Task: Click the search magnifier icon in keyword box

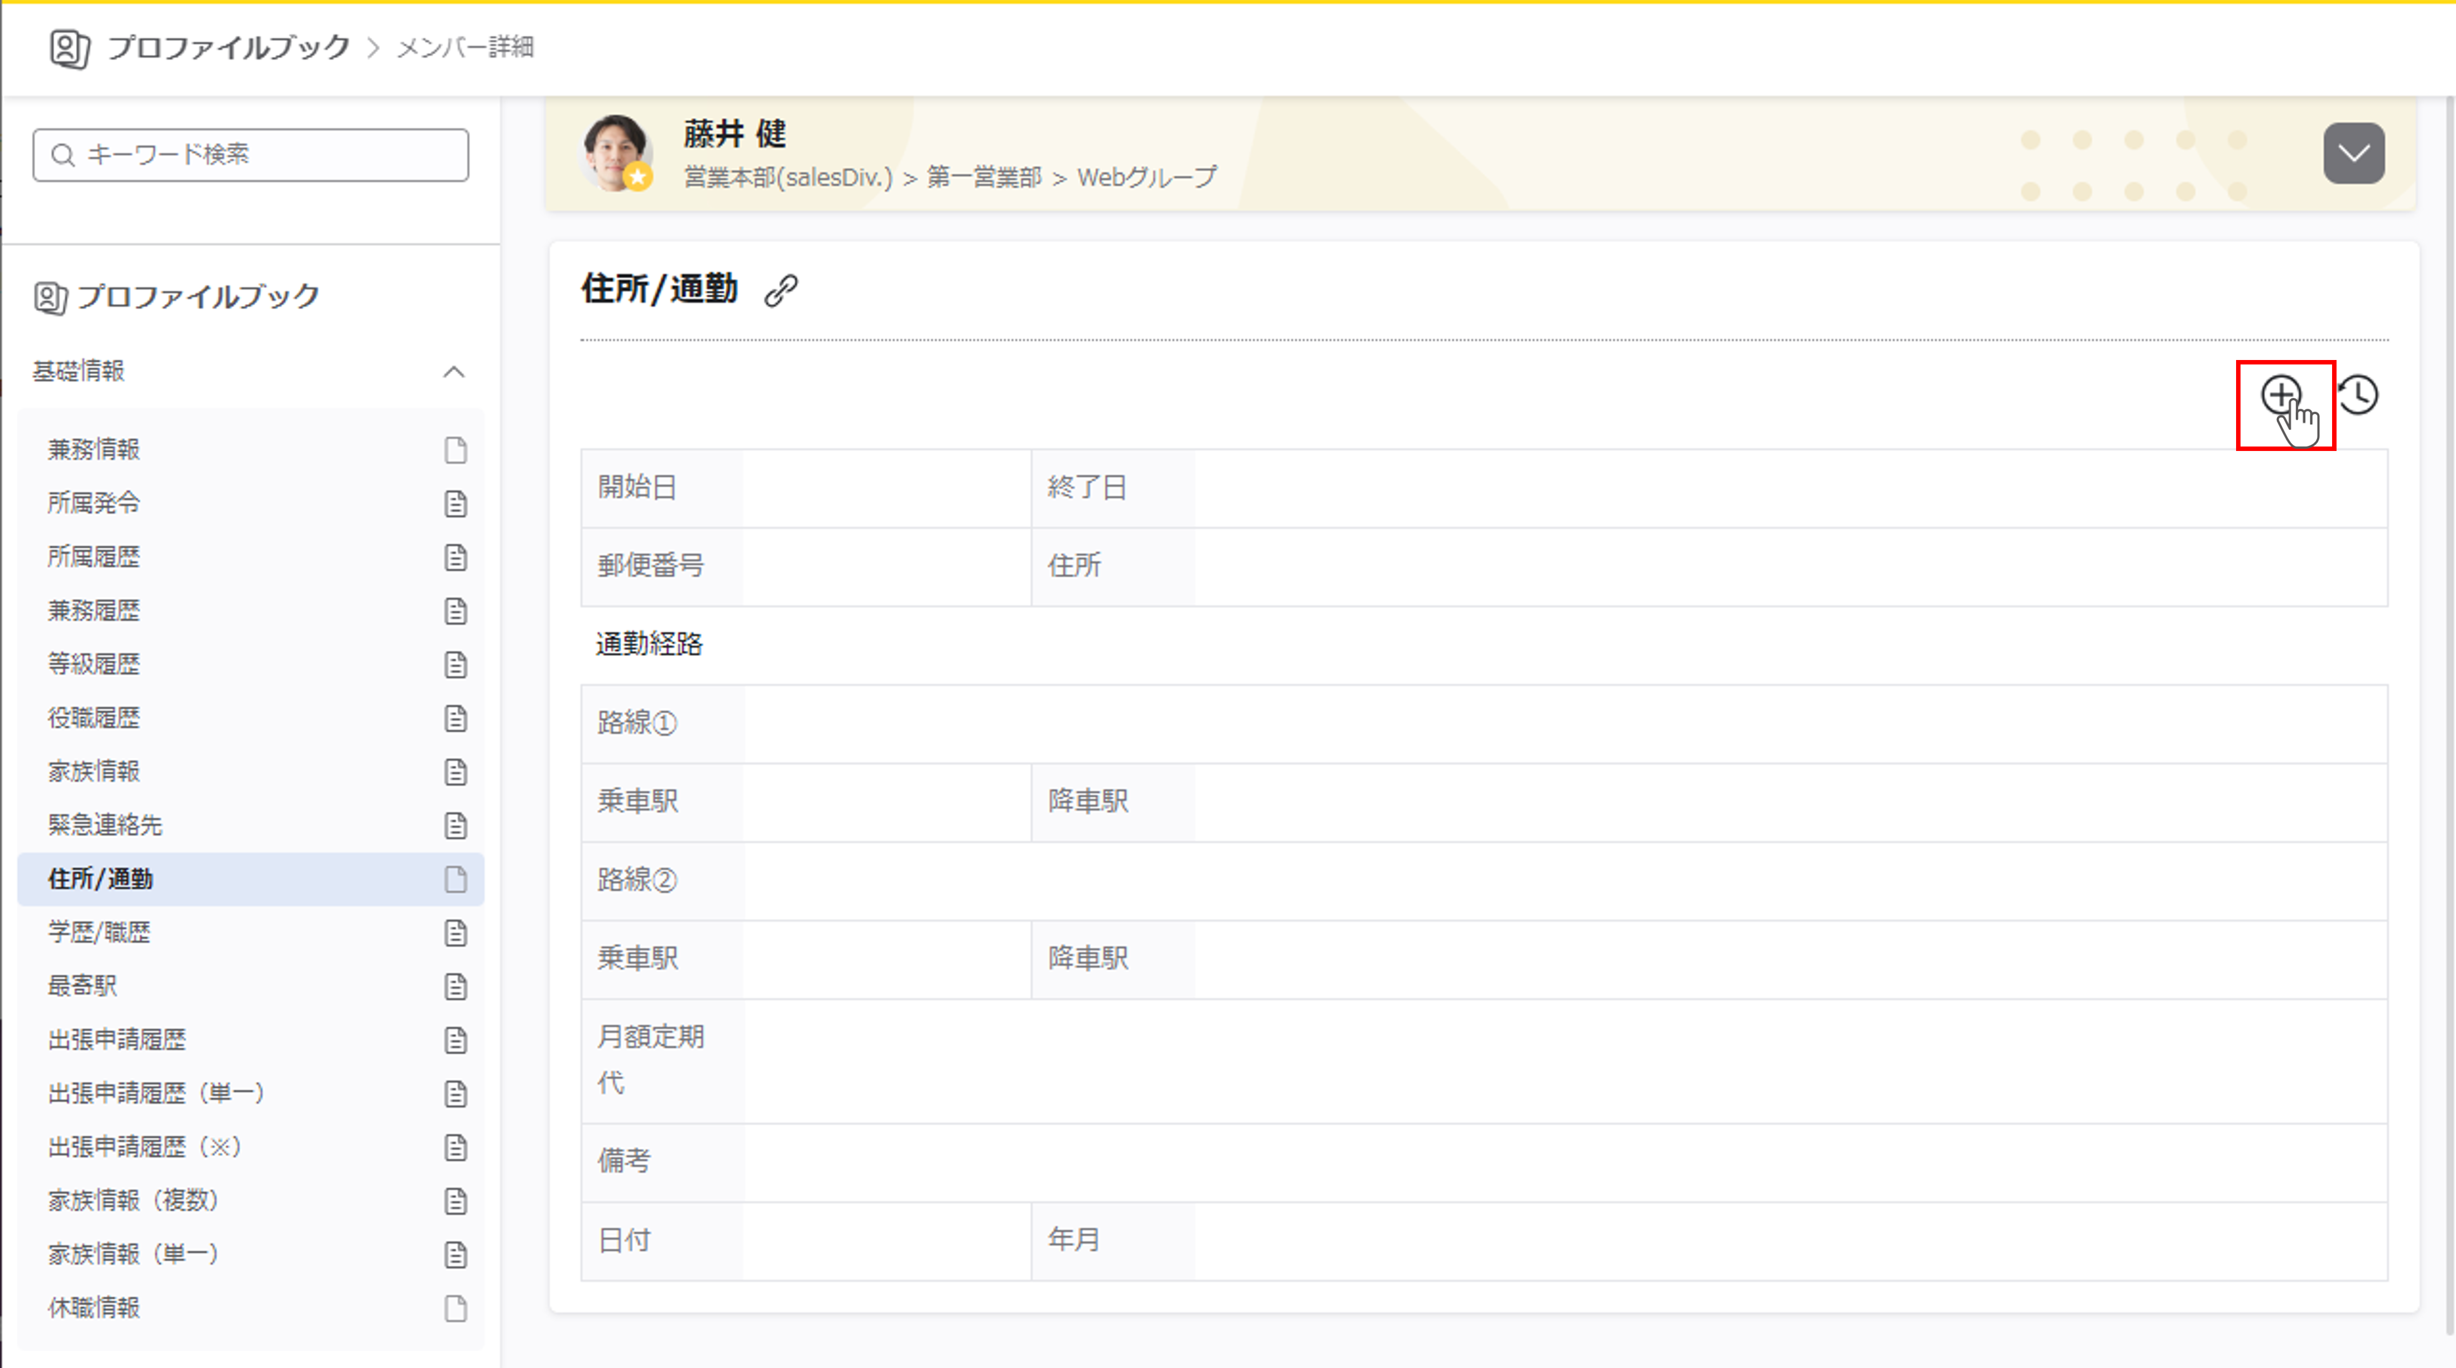Action: 63,155
